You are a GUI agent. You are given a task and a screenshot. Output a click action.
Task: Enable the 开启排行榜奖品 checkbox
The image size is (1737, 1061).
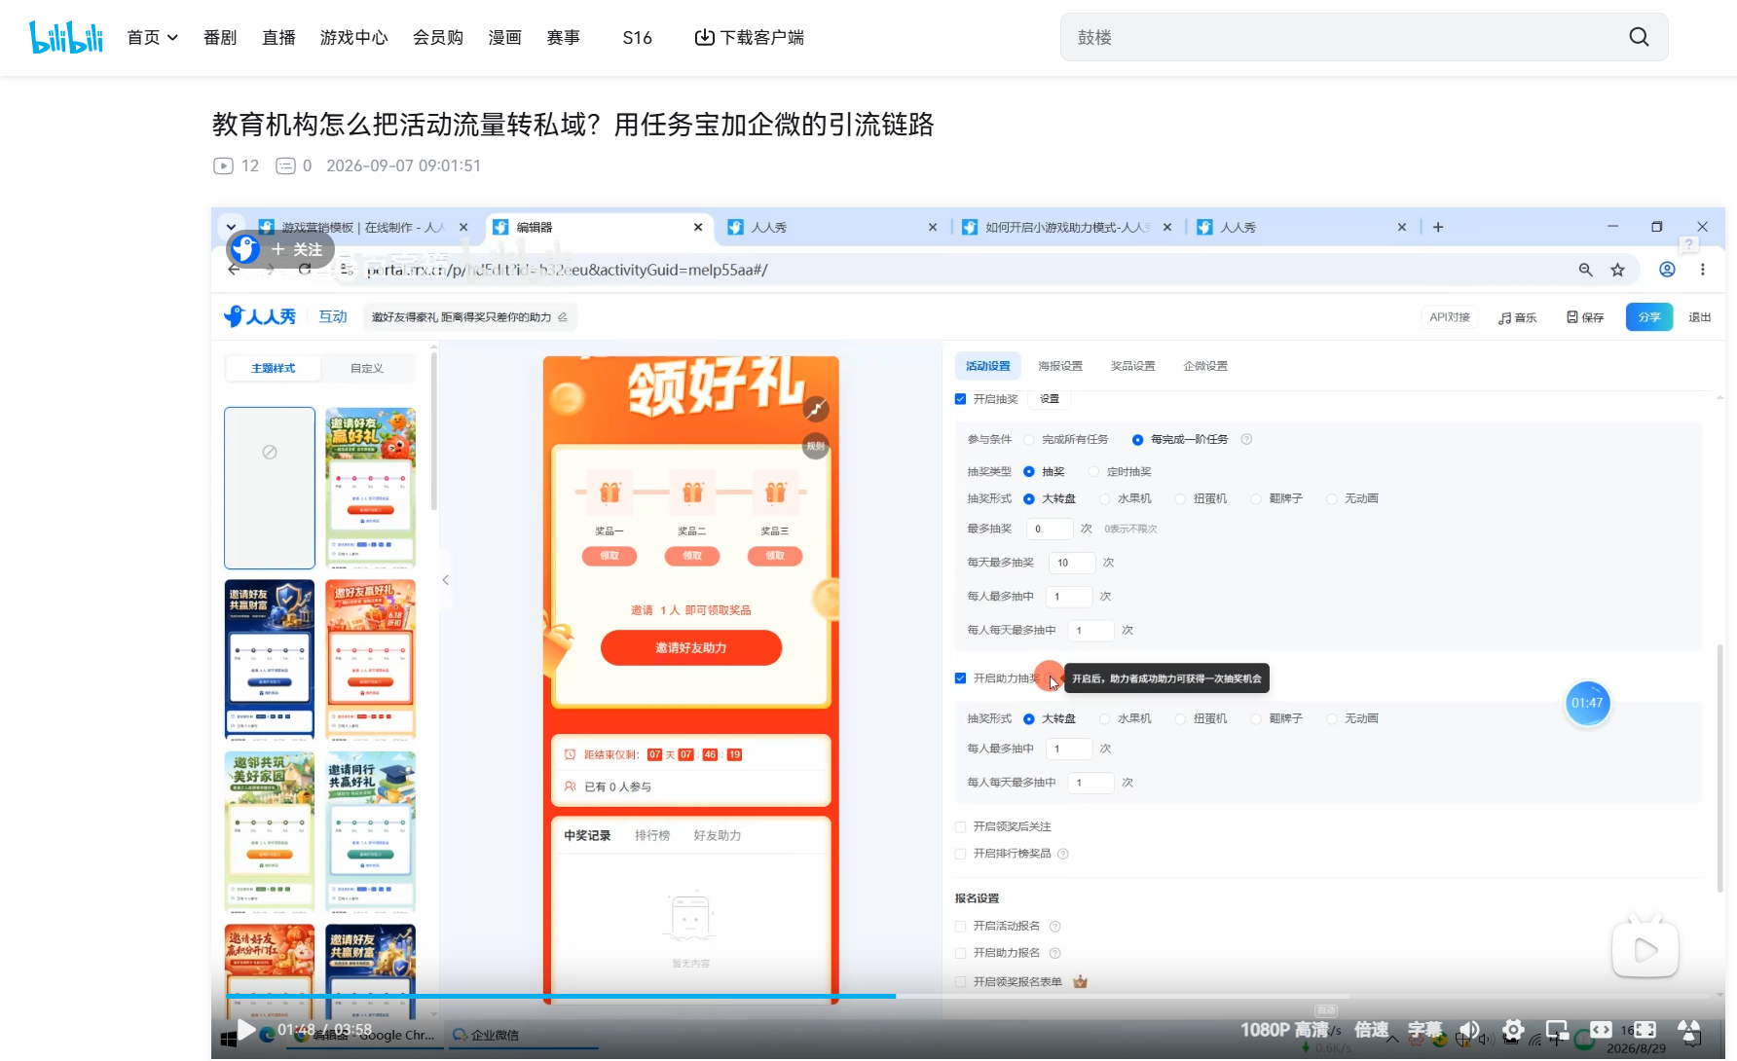click(960, 854)
